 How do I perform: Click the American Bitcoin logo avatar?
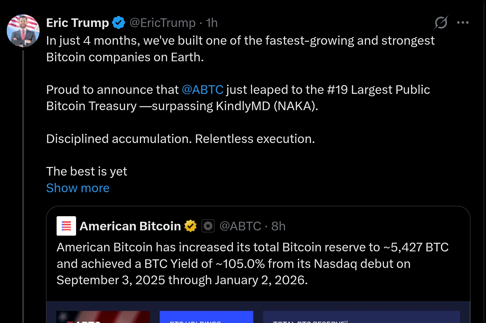coord(66,226)
